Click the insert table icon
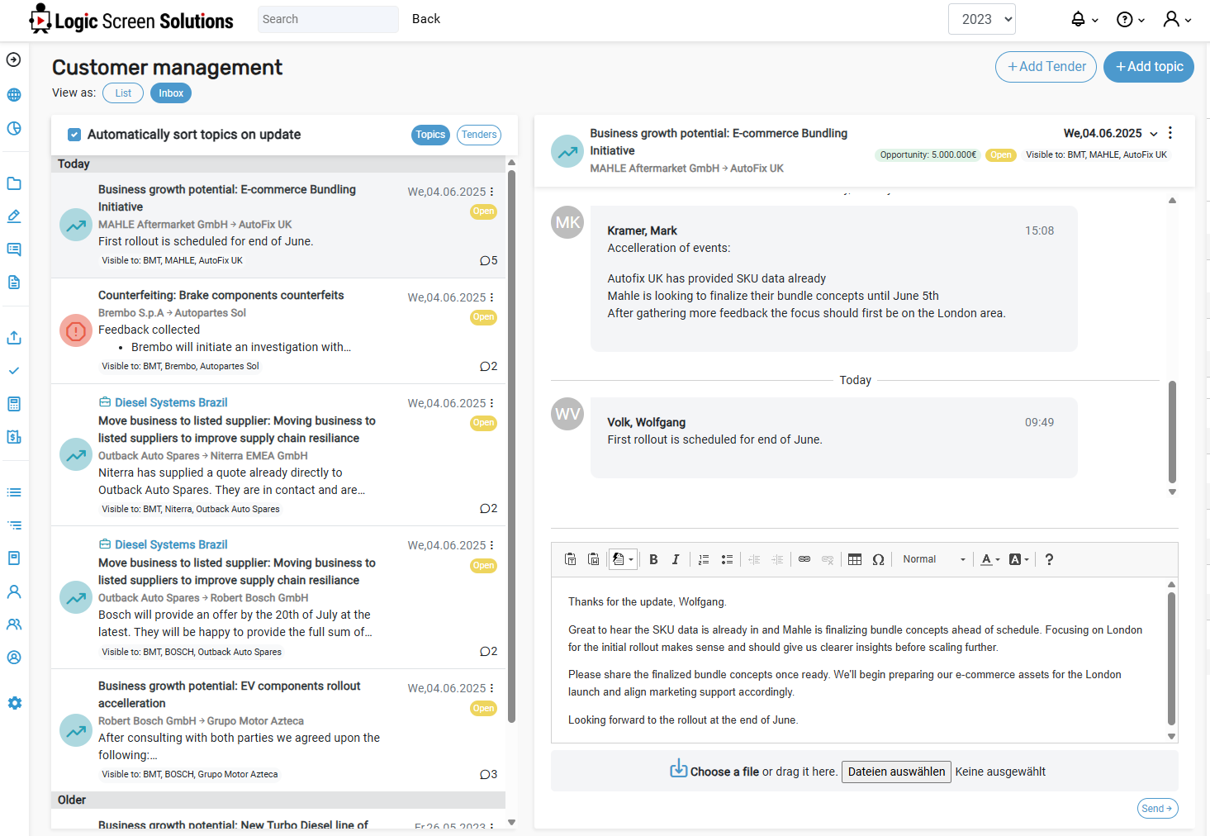The width and height of the screenshot is (1210, 836). (x=855, y=559)
